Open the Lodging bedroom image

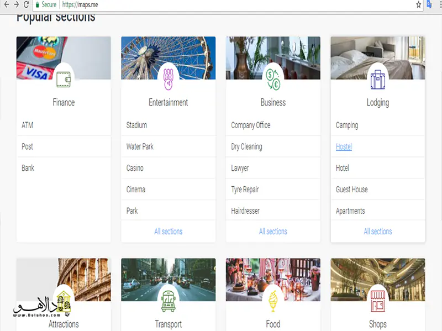click(378, 58)
